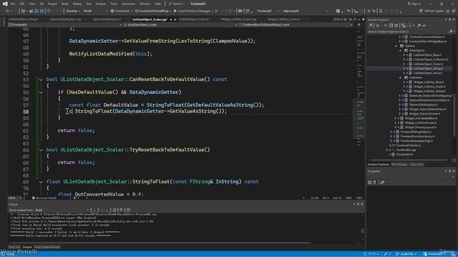Select ListDataObject_Base.h in Solution Explorer

(427, 55)
